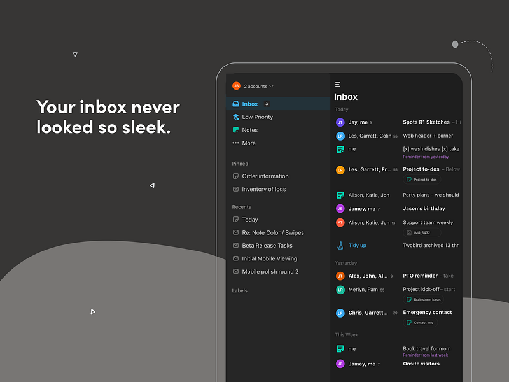This screenshot has width=509, height=382.
Task: Open the hamburger menu icon above Inbox
Action: click(338, 85)
